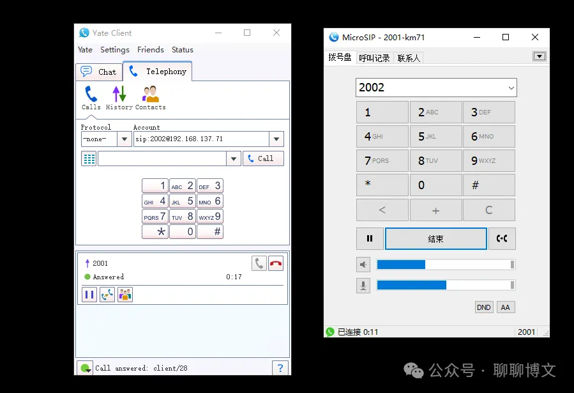Image resolution: width=574 pixels, height=393 pixels.
Task: Toggle AA auto answer in MicroSIP
Action: coord(506,307)
